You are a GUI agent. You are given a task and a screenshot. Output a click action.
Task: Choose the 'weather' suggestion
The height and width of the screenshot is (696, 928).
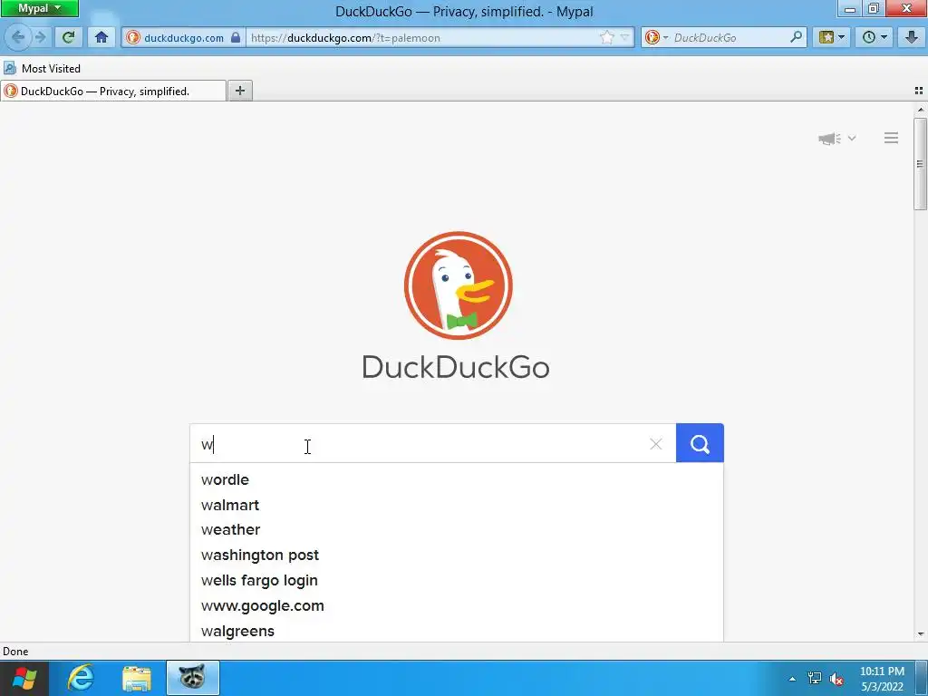(457, 530)
